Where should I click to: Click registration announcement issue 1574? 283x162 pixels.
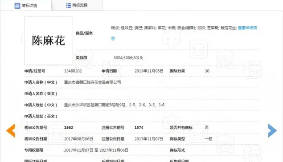coord(139,128)
